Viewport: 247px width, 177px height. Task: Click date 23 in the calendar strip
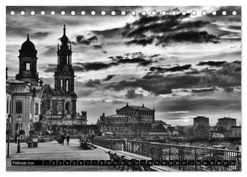(198, 163)
